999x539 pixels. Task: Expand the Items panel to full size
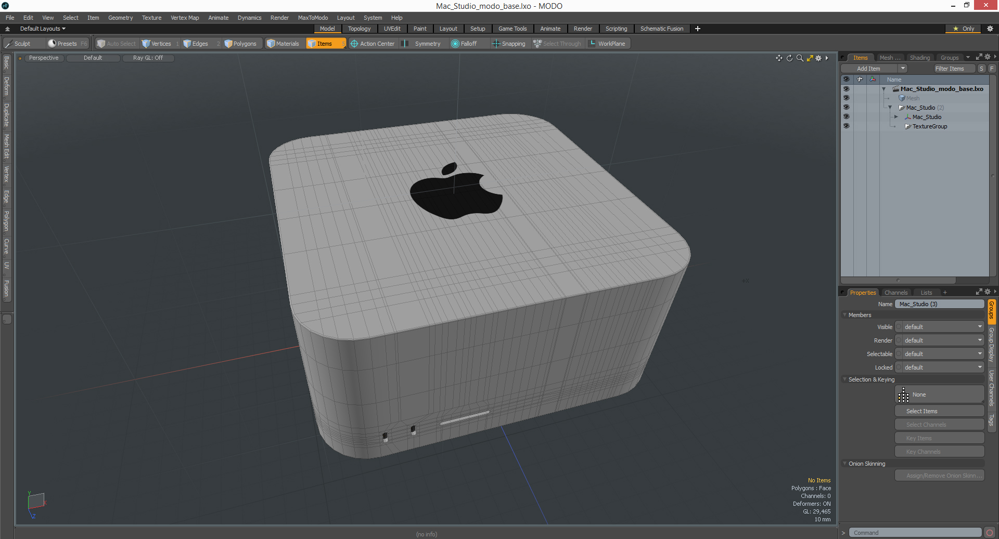pos(979,57)
